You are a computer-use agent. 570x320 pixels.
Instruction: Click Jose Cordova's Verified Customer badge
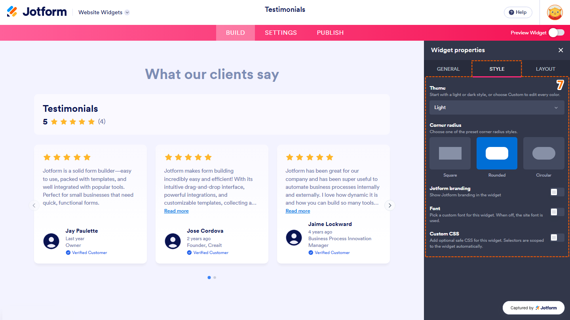click(208, 252)
